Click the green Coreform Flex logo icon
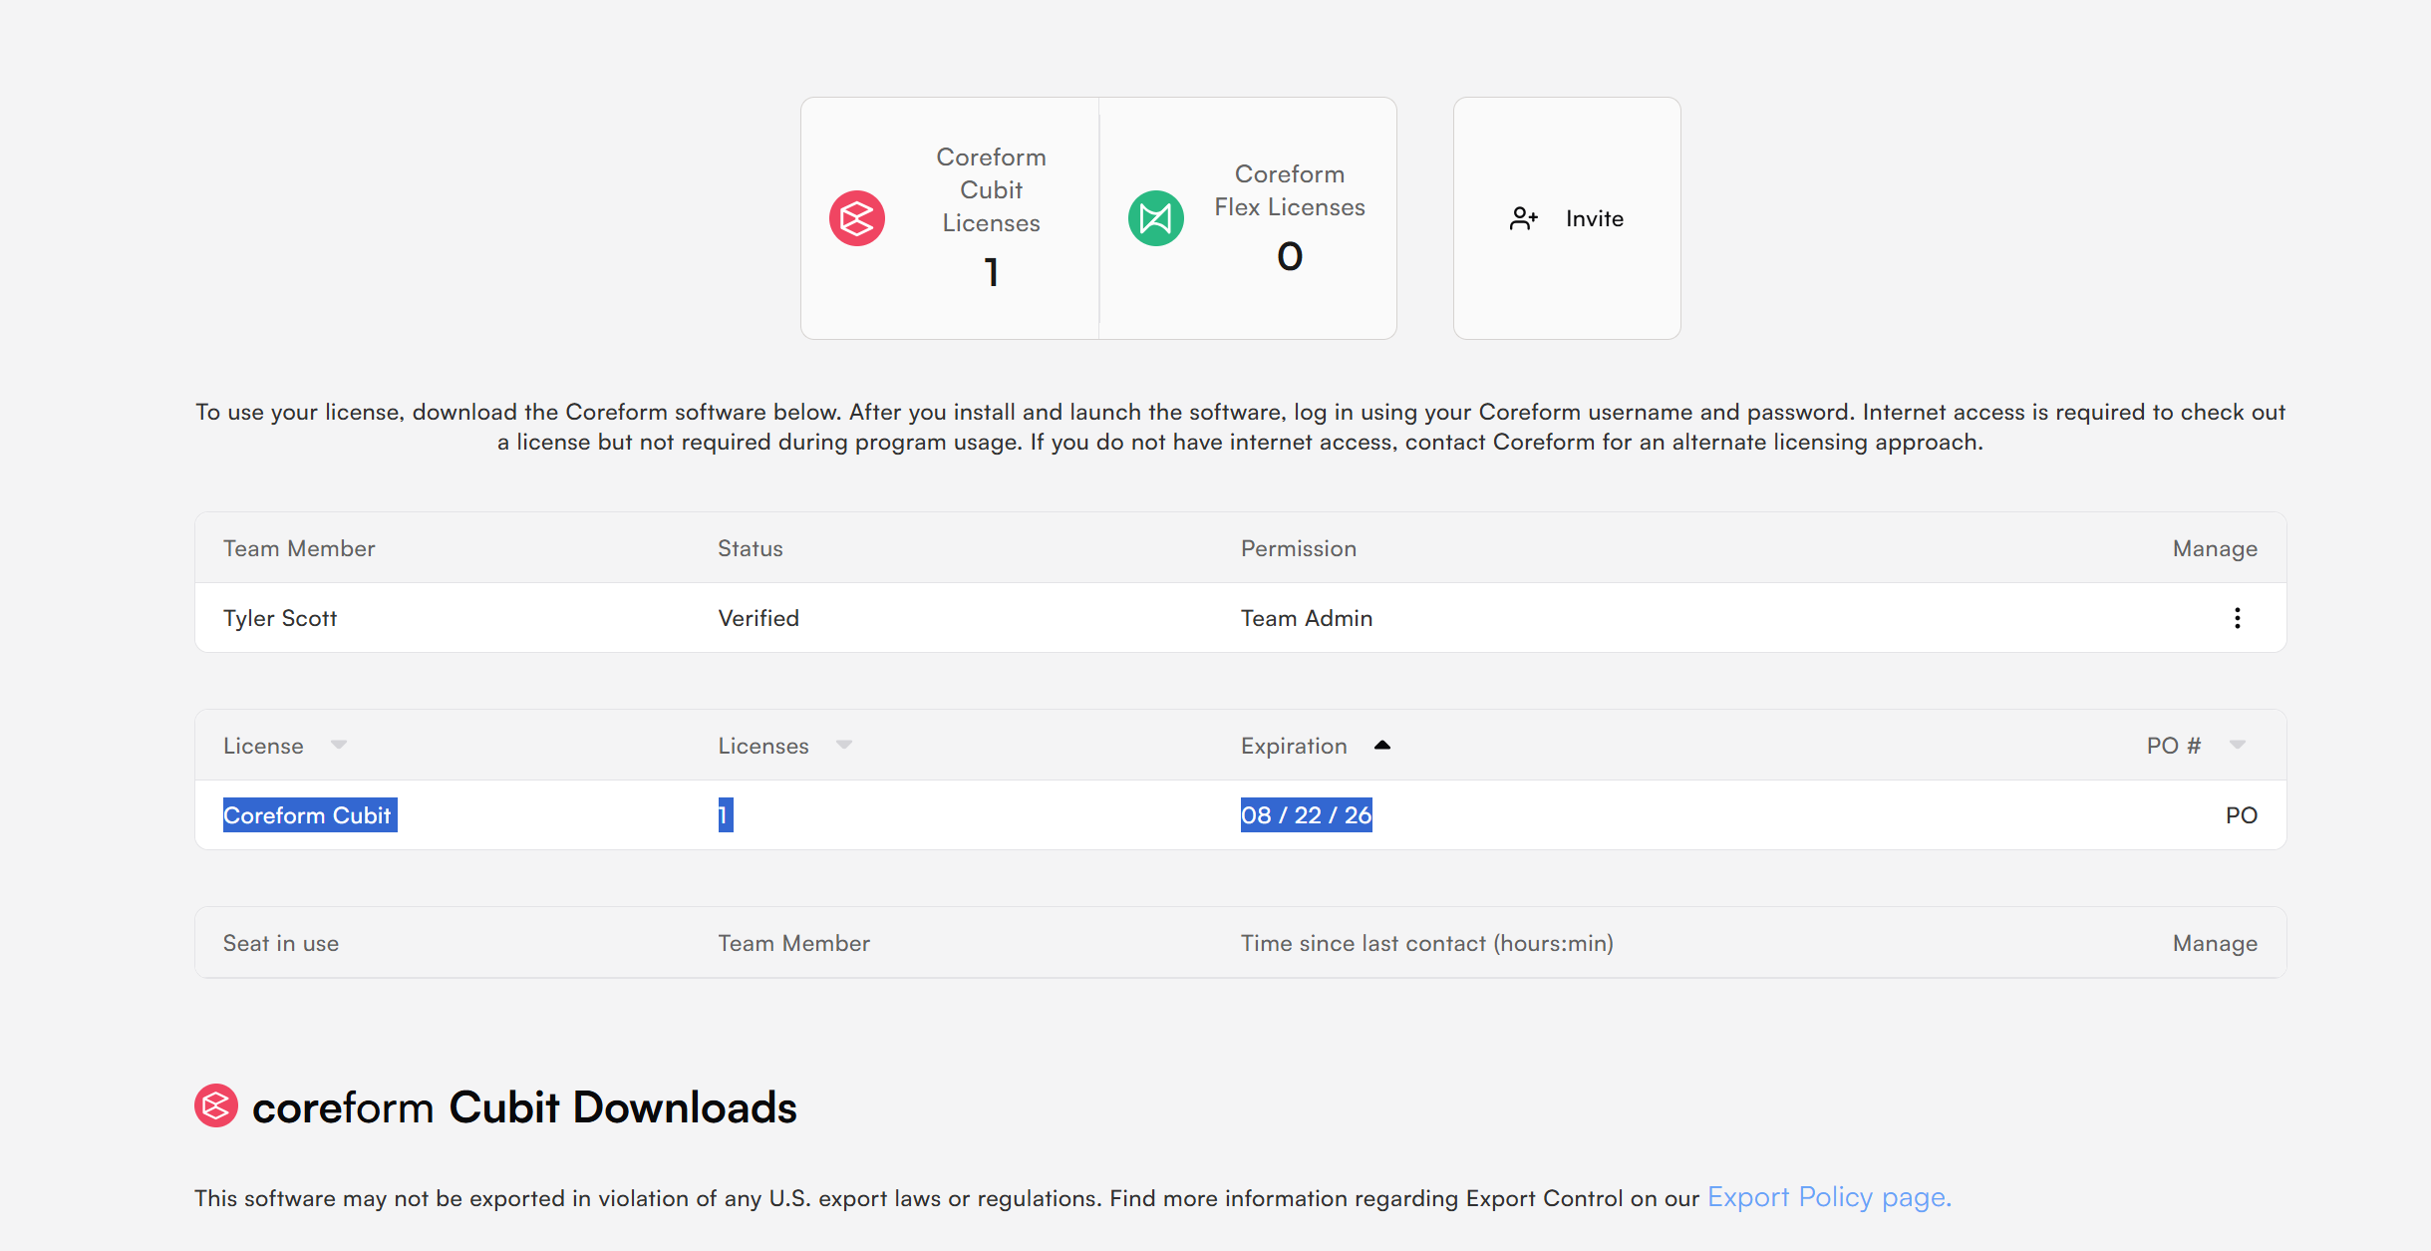The height and width of the screenshot is (1251, 2431). pyautogui.click(x=1156, y=218)
